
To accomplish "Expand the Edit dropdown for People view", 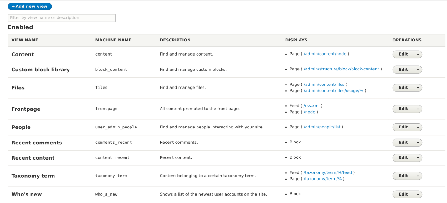I will pos(418,127).
